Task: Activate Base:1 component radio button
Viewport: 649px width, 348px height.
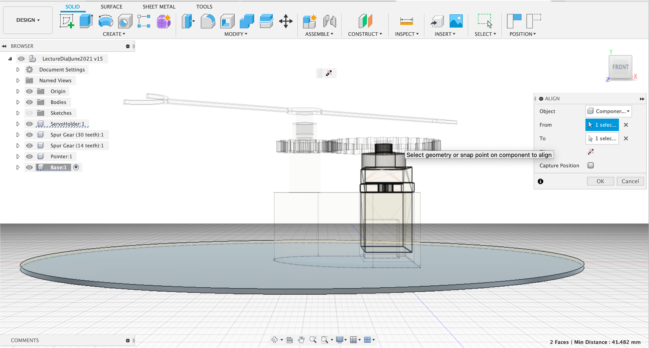Action: (x=76, y=167)
